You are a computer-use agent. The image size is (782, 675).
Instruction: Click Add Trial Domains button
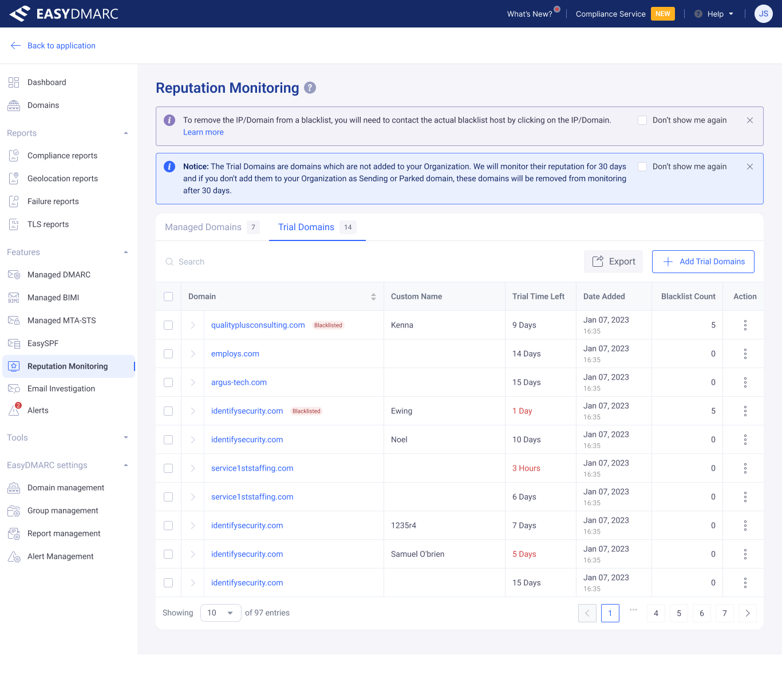tap(703, 262)
